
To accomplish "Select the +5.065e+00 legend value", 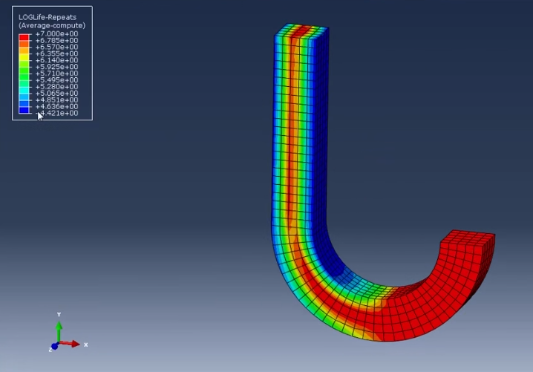I will (x=56, y=93).
